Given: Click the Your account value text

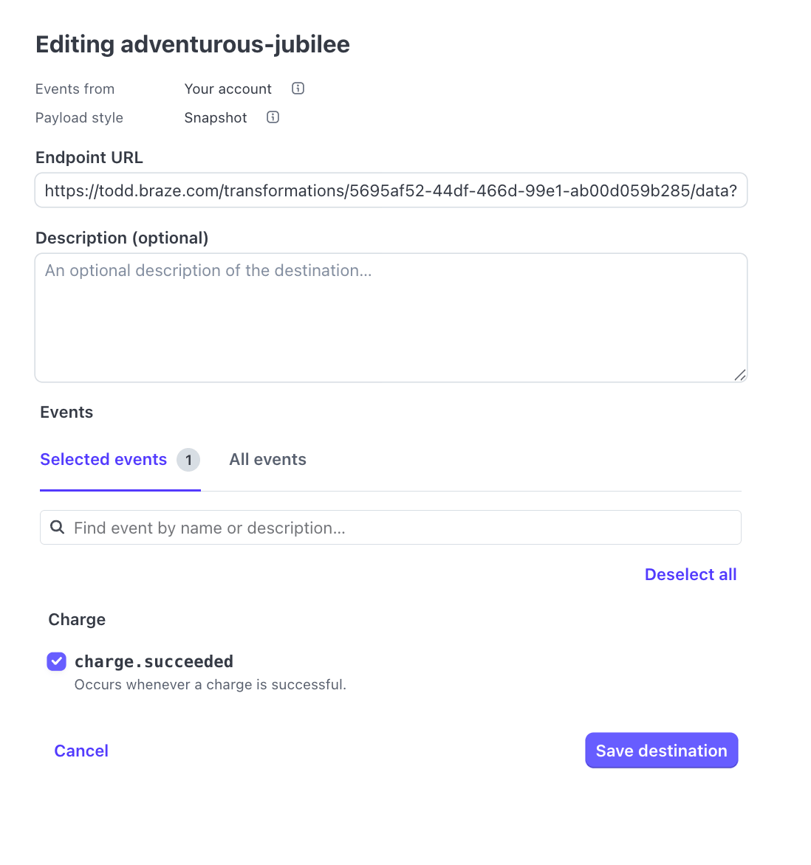Looking at the screenshot, I should pyautogui.click(x=228, y=89).
